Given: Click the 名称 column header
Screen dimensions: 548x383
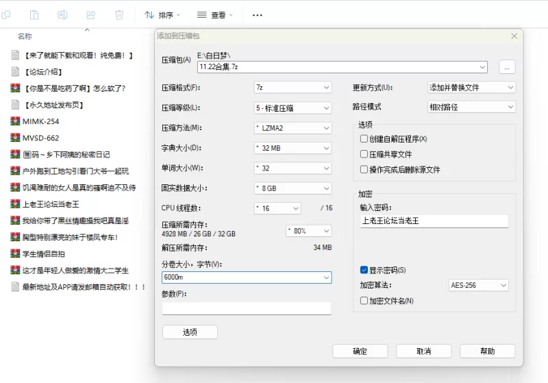Looking at the screenshot, I should pyautogui.click(x=25, y=36).
